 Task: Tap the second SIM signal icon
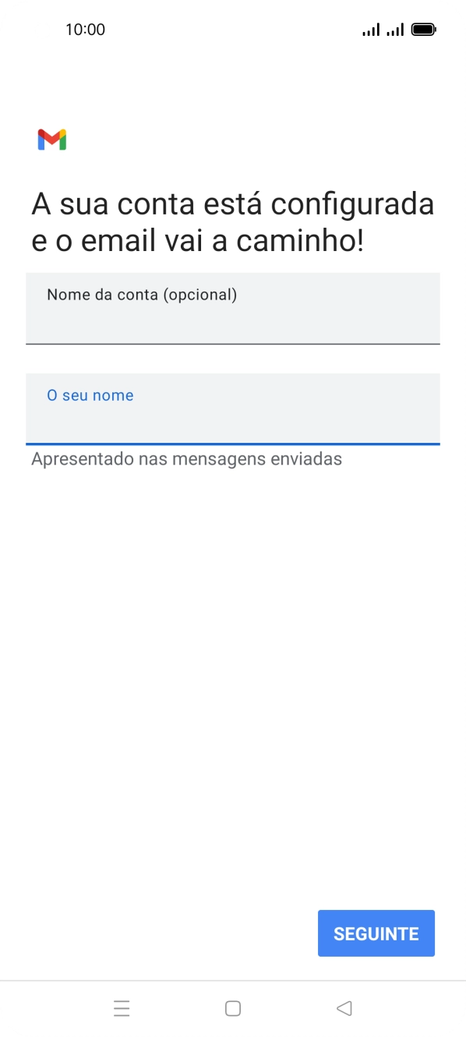[395, 29]
